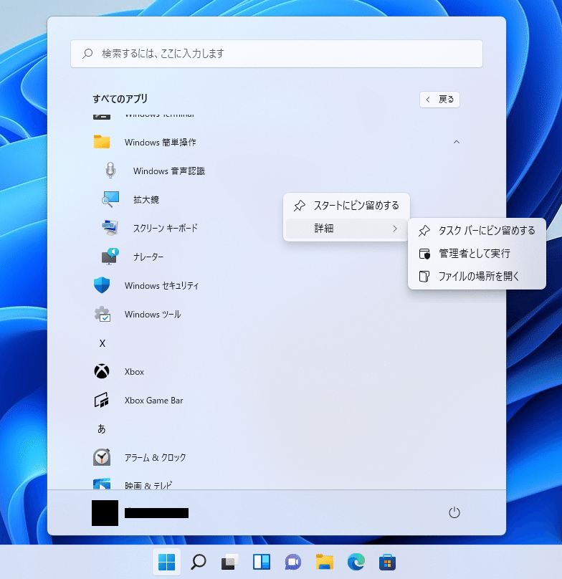Click the Windows Start button on taskbar
The width and height of the screenshot is (562, 579).
point(166,562)
